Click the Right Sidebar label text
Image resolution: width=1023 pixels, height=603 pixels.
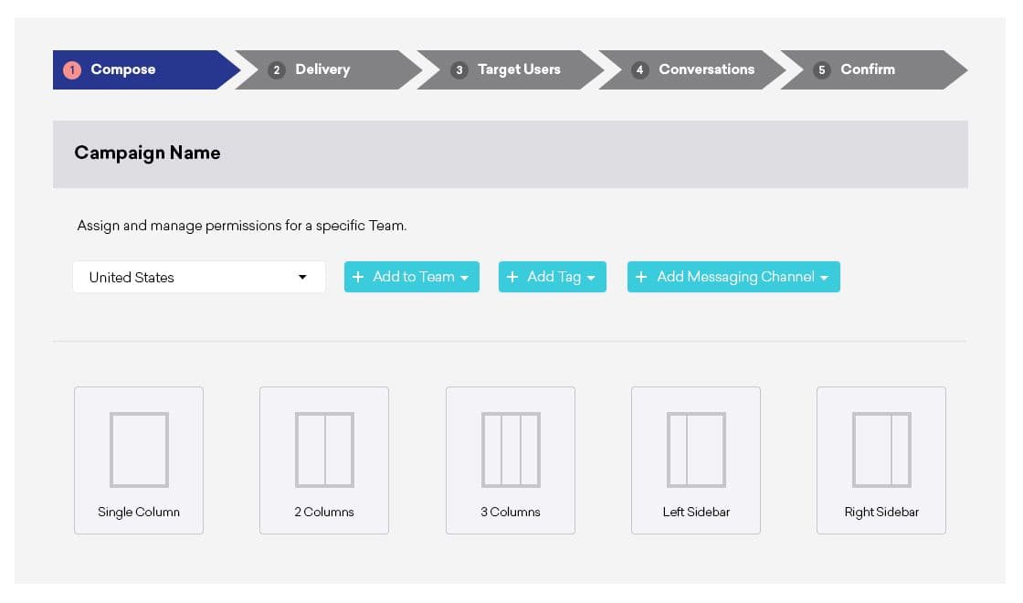click(881, 512)
